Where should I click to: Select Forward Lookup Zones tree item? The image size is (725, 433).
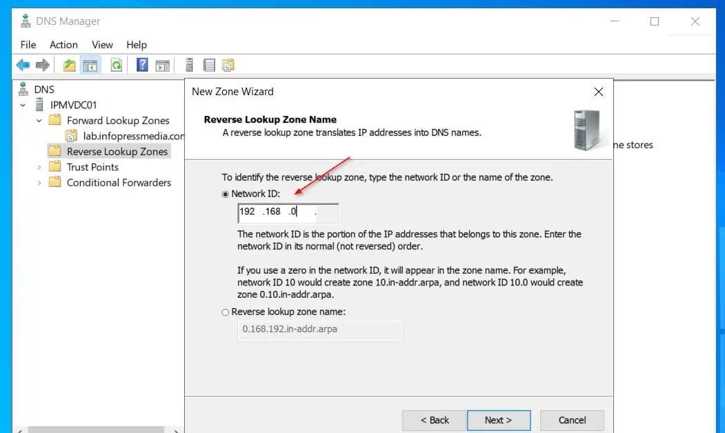click(x=118, y=120)
